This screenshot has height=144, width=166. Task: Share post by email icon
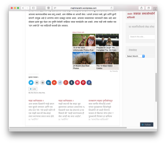tap(37, 82)
